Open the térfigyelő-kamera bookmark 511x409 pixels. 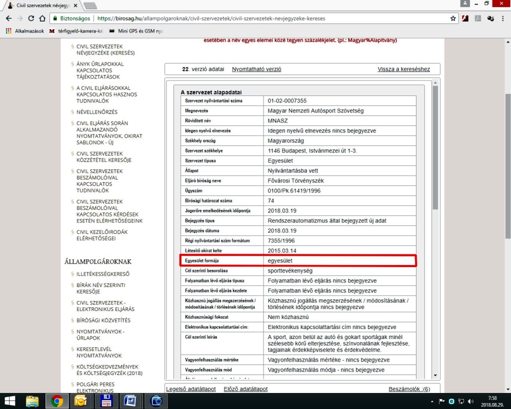pyautogui.click(x=76, y=31)
